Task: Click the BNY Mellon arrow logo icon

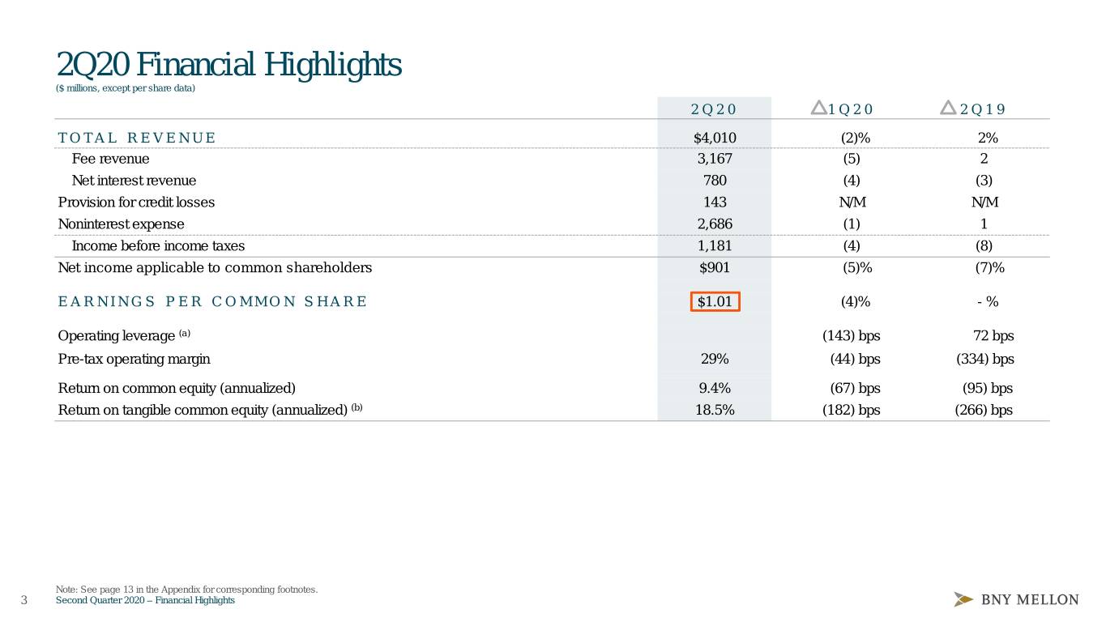Action: point(963,600)
